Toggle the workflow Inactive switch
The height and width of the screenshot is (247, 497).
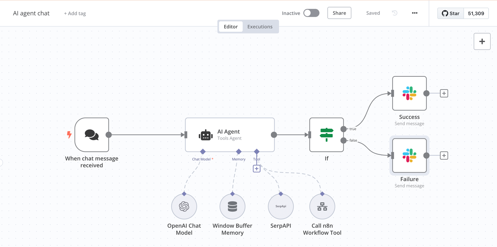pyautogui.click(x=311, y=13)
